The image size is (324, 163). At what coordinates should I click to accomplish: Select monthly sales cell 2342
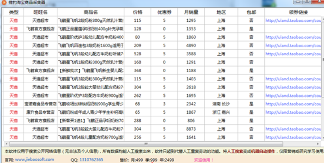point(191,104)
